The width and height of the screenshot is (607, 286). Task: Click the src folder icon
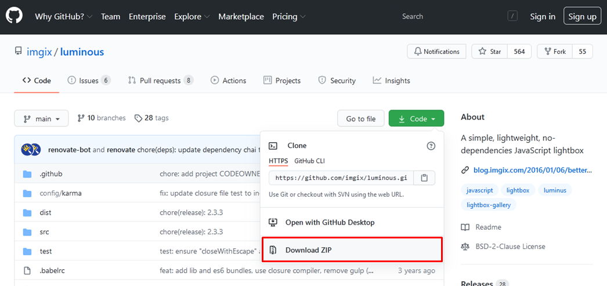pyautogui.click(x=27, y=232)
